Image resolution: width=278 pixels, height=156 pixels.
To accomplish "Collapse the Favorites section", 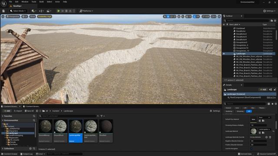I will click(3, 116).
